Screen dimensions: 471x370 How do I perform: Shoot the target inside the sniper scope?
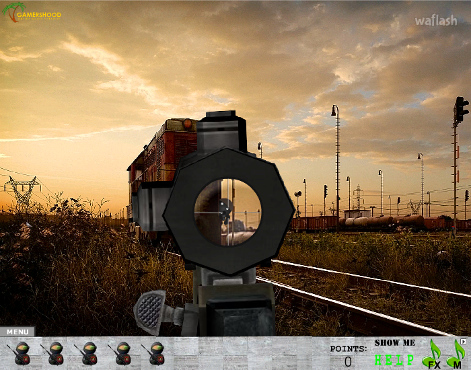(225, 210)
